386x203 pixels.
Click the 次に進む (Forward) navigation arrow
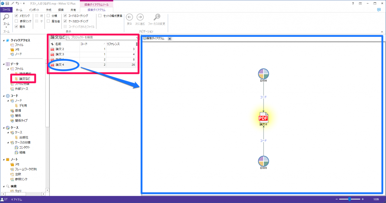point(140,17)
